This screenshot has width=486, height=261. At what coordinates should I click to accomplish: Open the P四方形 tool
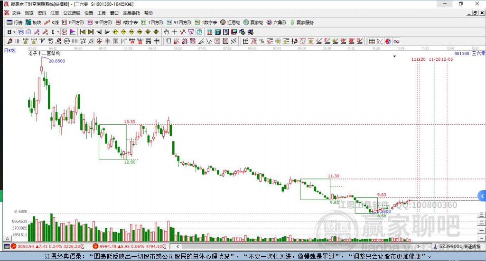pyautogui.click(x=73, y=22)
